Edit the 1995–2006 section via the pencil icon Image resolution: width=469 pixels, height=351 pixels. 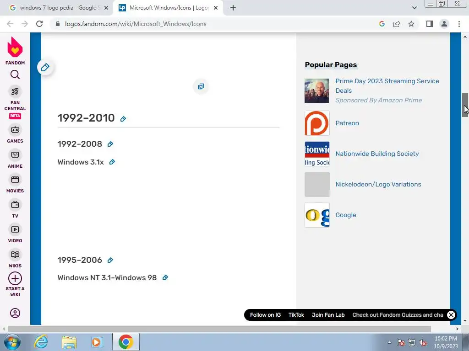tap(110, 260)
